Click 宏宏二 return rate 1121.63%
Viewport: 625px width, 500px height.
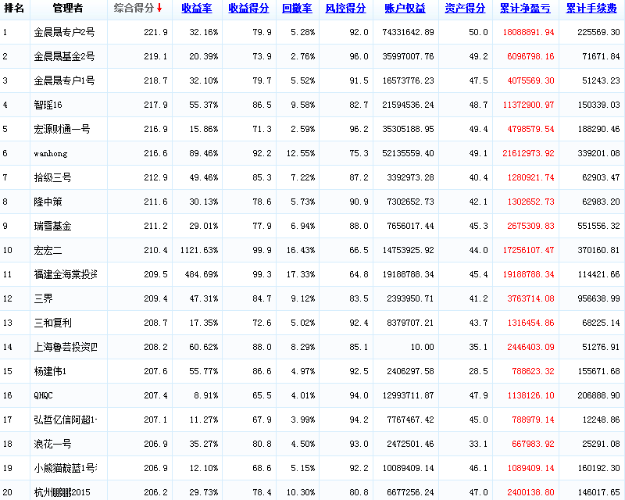click(198, 251)
